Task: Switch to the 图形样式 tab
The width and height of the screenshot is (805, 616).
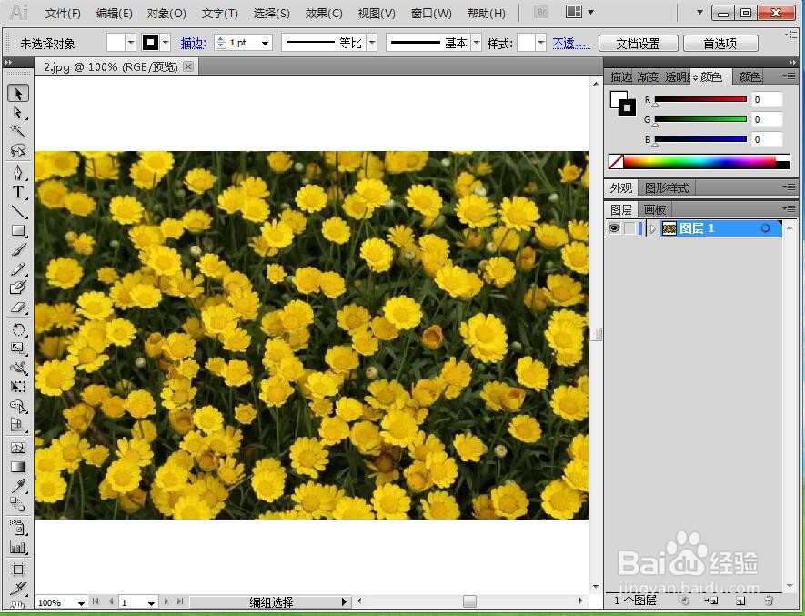Action: coord(667,188)
